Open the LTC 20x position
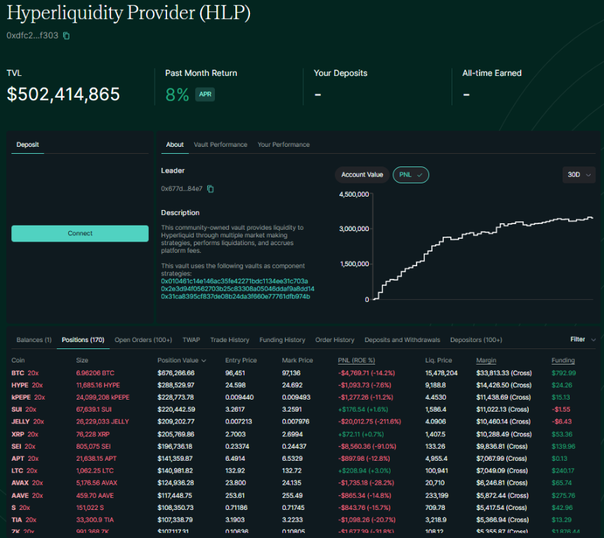 click(25, 471)
